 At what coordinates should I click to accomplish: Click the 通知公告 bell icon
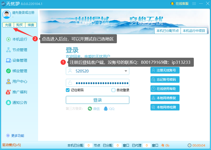click(x=8, y=103)
